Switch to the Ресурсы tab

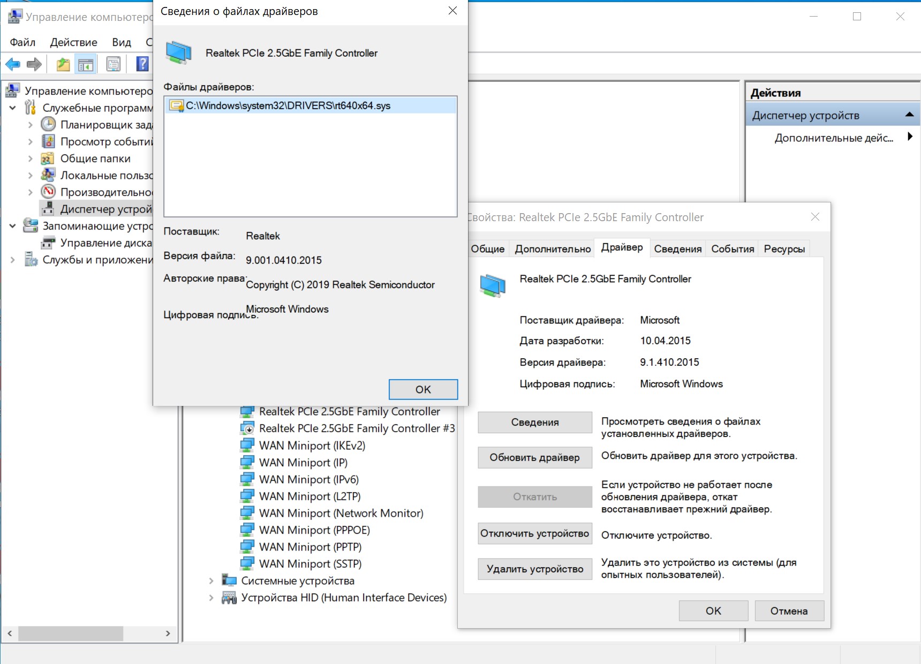(x=784, y=248)
